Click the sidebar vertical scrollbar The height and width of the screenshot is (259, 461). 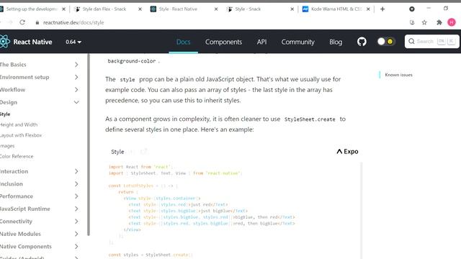[x=89, y=145]
